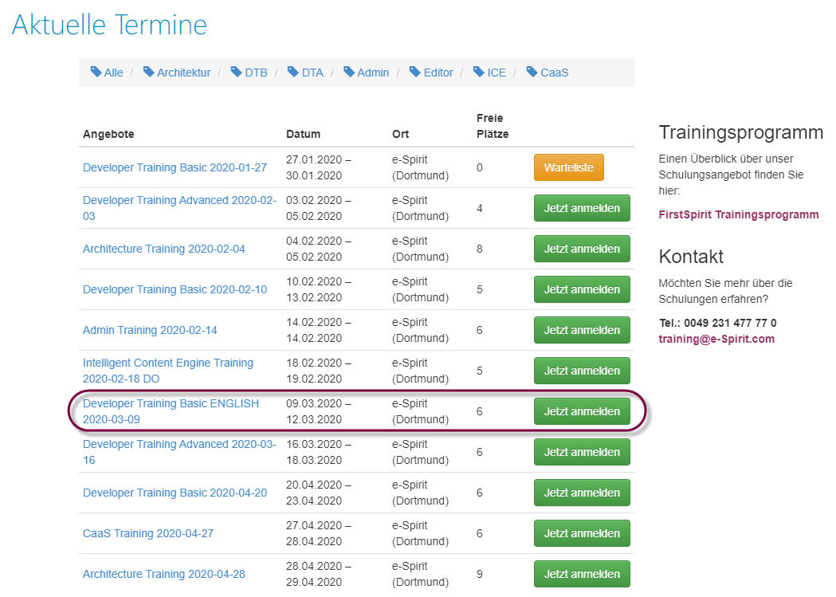The image size is (836, 597).
Task: Open FirstSpirit Trainingsprogramm overview link
Action: (x=738, y=214)
